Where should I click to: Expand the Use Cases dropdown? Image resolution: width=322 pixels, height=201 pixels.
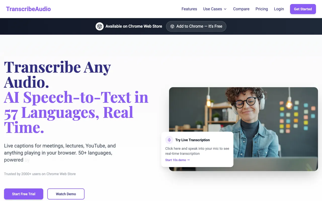pyautogui.click(x=215, y=9)
